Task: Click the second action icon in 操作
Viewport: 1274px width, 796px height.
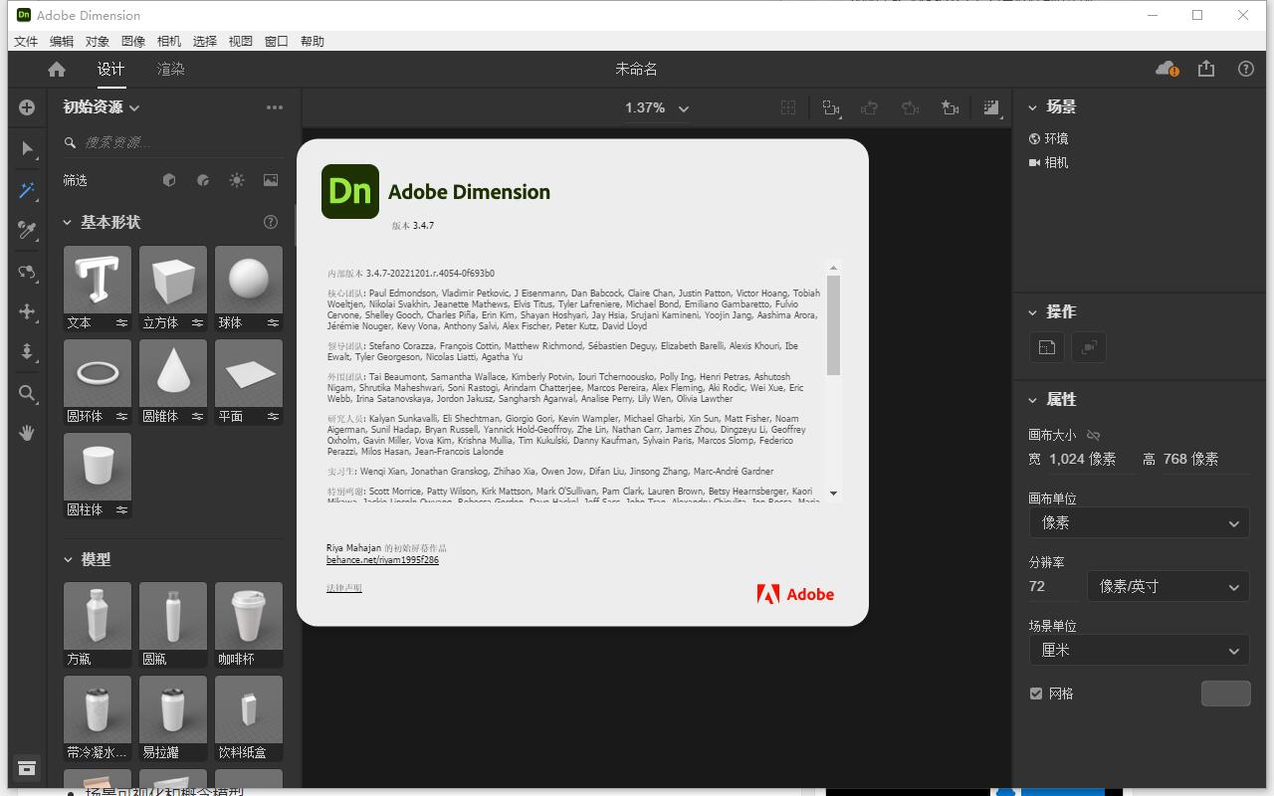Action: click(1089, 347)
